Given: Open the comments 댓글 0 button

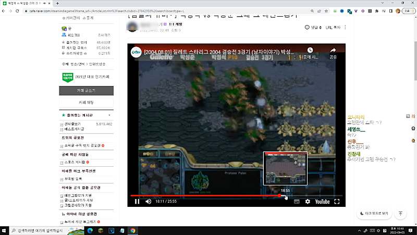Looking at the screenshot, I should (x=313, y=28).
